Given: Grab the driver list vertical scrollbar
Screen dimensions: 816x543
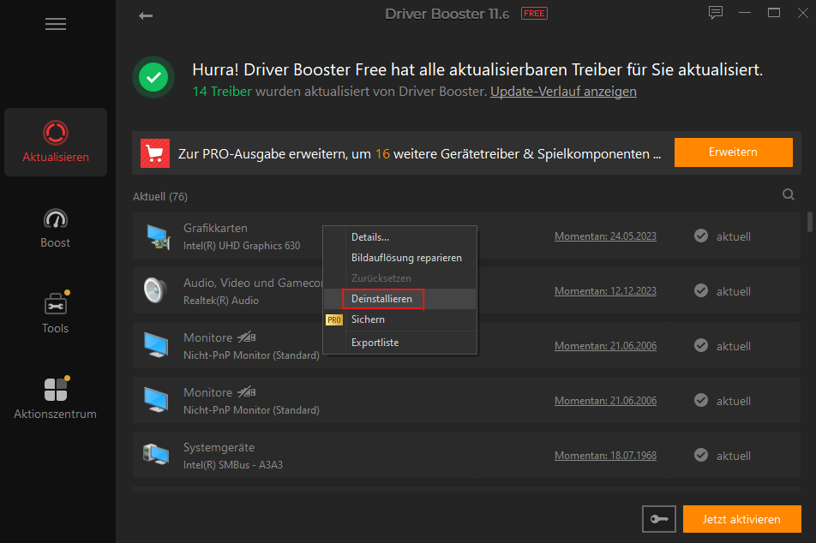Looking at the screenshot, I should point(809,222).
